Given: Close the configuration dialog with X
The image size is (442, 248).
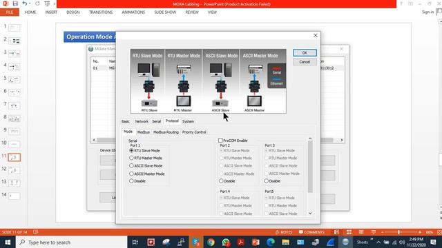Looking at the screenshot, I should click(316, 35).
